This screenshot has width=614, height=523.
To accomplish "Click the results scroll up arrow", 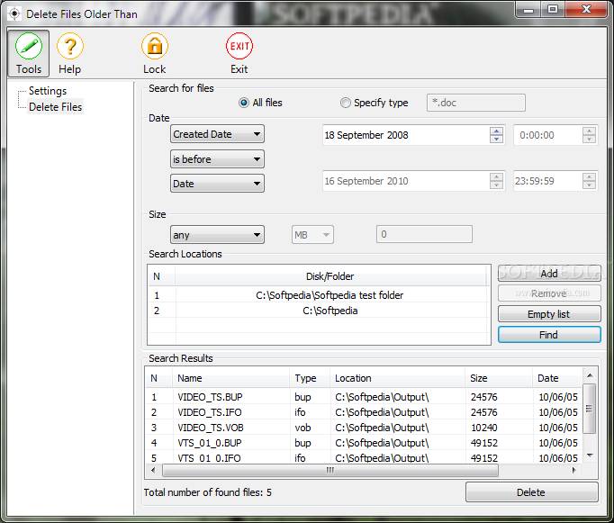I will click(590, 375).
